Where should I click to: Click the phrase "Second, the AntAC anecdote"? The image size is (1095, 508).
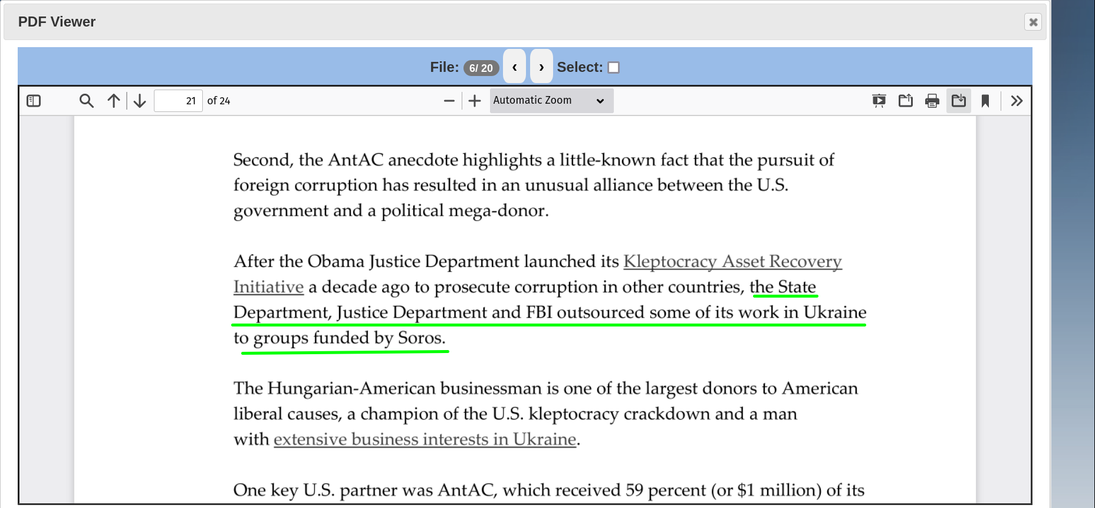(x=346, y=160)
